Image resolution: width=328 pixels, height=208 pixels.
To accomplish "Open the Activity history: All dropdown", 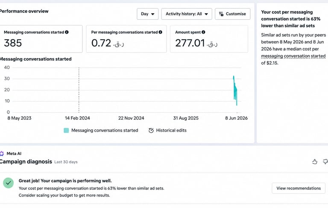I will coord(187,14).
